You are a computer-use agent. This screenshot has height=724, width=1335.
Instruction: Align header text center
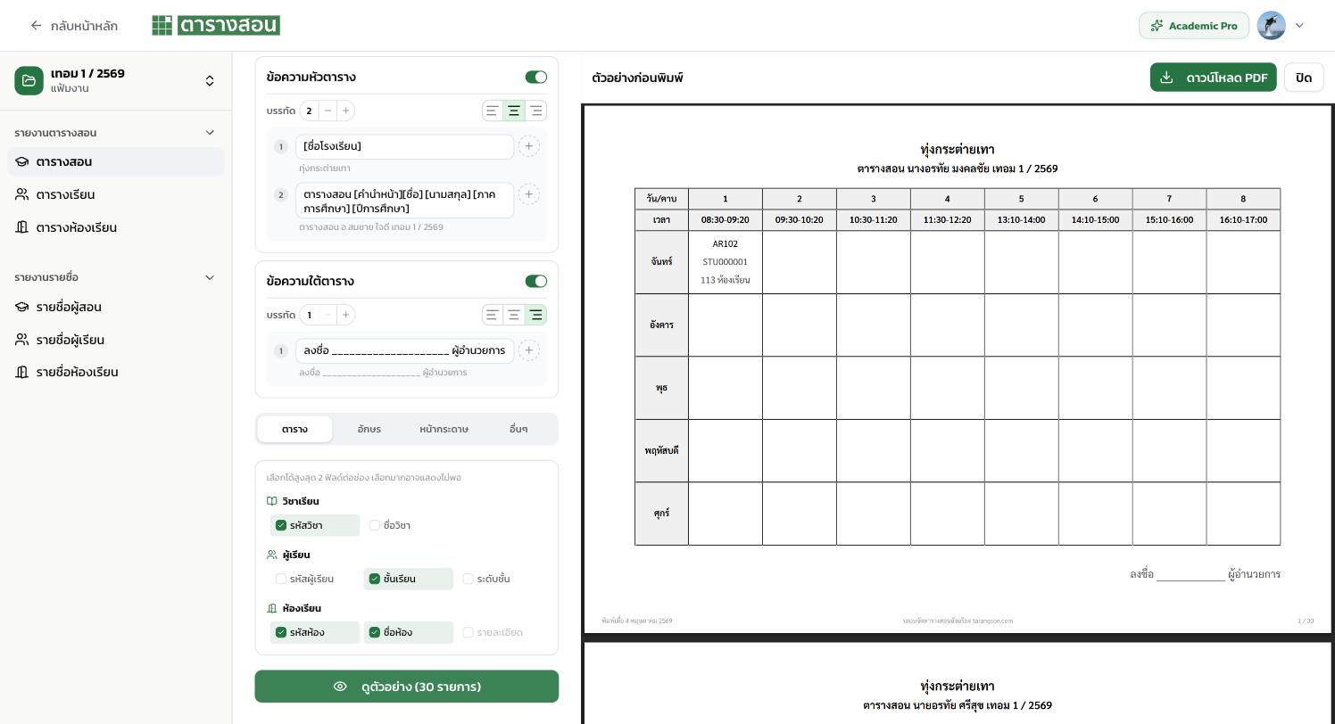[x=514, y=111]
